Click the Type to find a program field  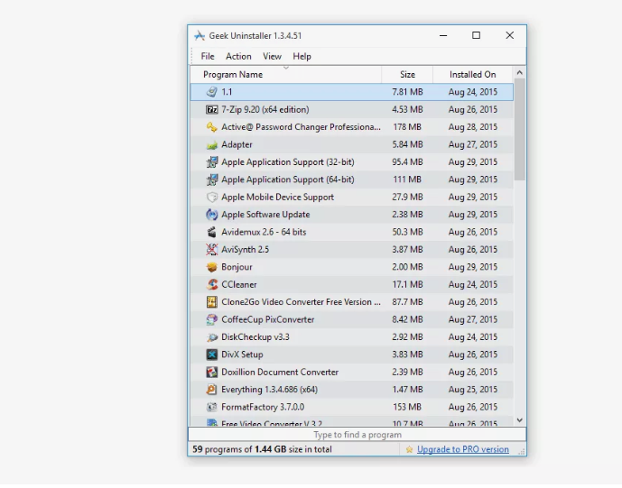tap(357, 435)
